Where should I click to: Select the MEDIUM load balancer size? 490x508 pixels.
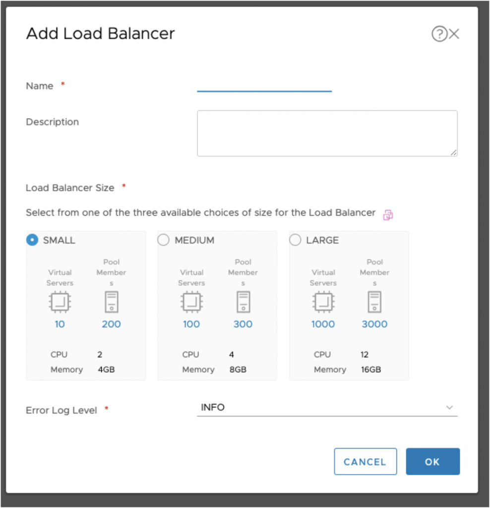(x=164, y=240)
